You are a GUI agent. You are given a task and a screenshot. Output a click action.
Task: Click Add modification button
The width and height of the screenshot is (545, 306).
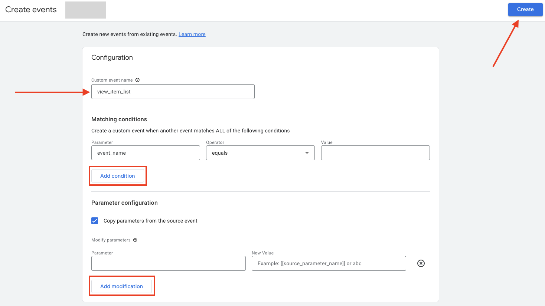121,286
